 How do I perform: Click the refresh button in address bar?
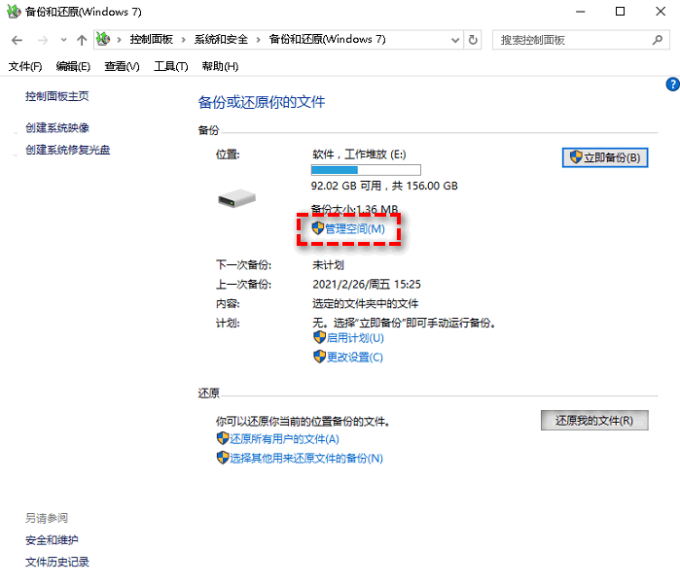tap(473, 40)
